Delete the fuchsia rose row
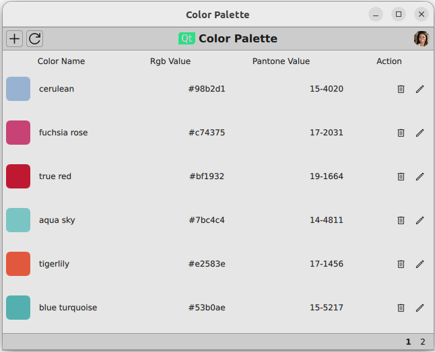 [x=401, y=133]
